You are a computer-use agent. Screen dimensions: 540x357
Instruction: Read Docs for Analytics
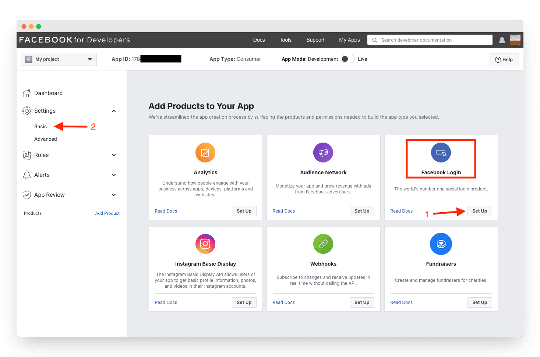click(x=166, y=211)
